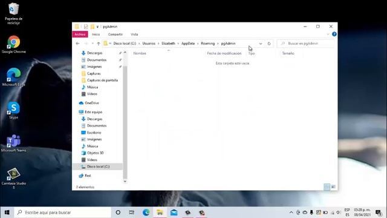Select Este equipo in the navigation pane
387x218 pixels.
click(x=90, y=112)
